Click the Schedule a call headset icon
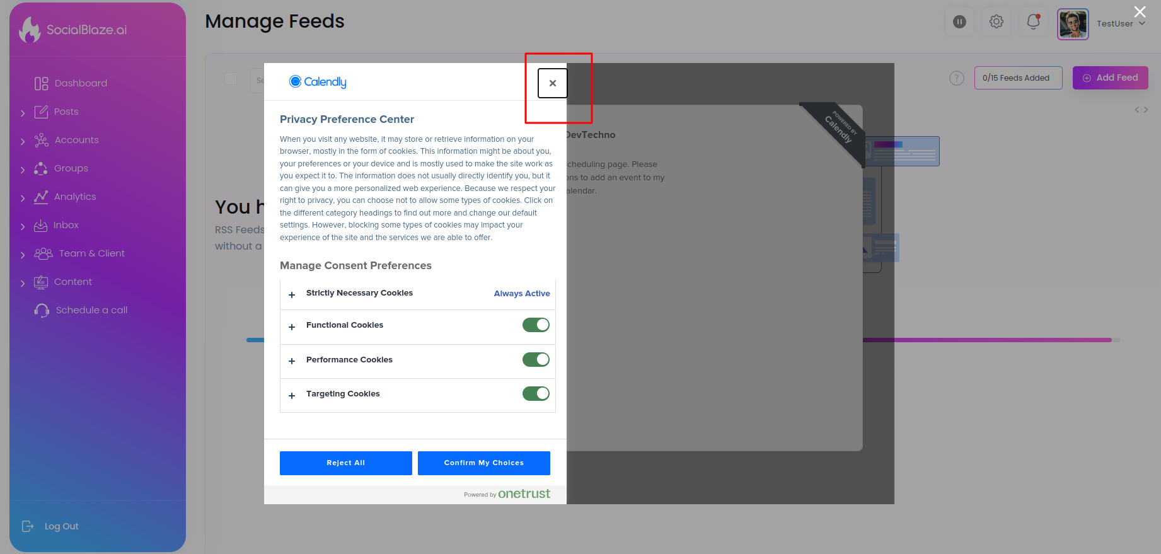Viewport: 1161px width, 554px height. [42, 310]
